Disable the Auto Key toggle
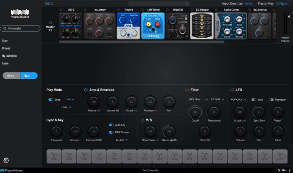Viewport: 293px width, 173px height. [111, 125]
